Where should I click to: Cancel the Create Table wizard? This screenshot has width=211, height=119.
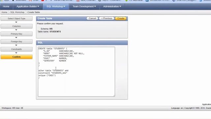click(x=92, y=19)
